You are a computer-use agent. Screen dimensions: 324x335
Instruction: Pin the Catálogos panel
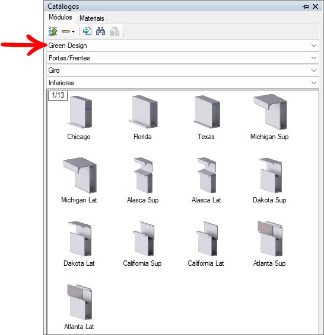click(306, 7)
